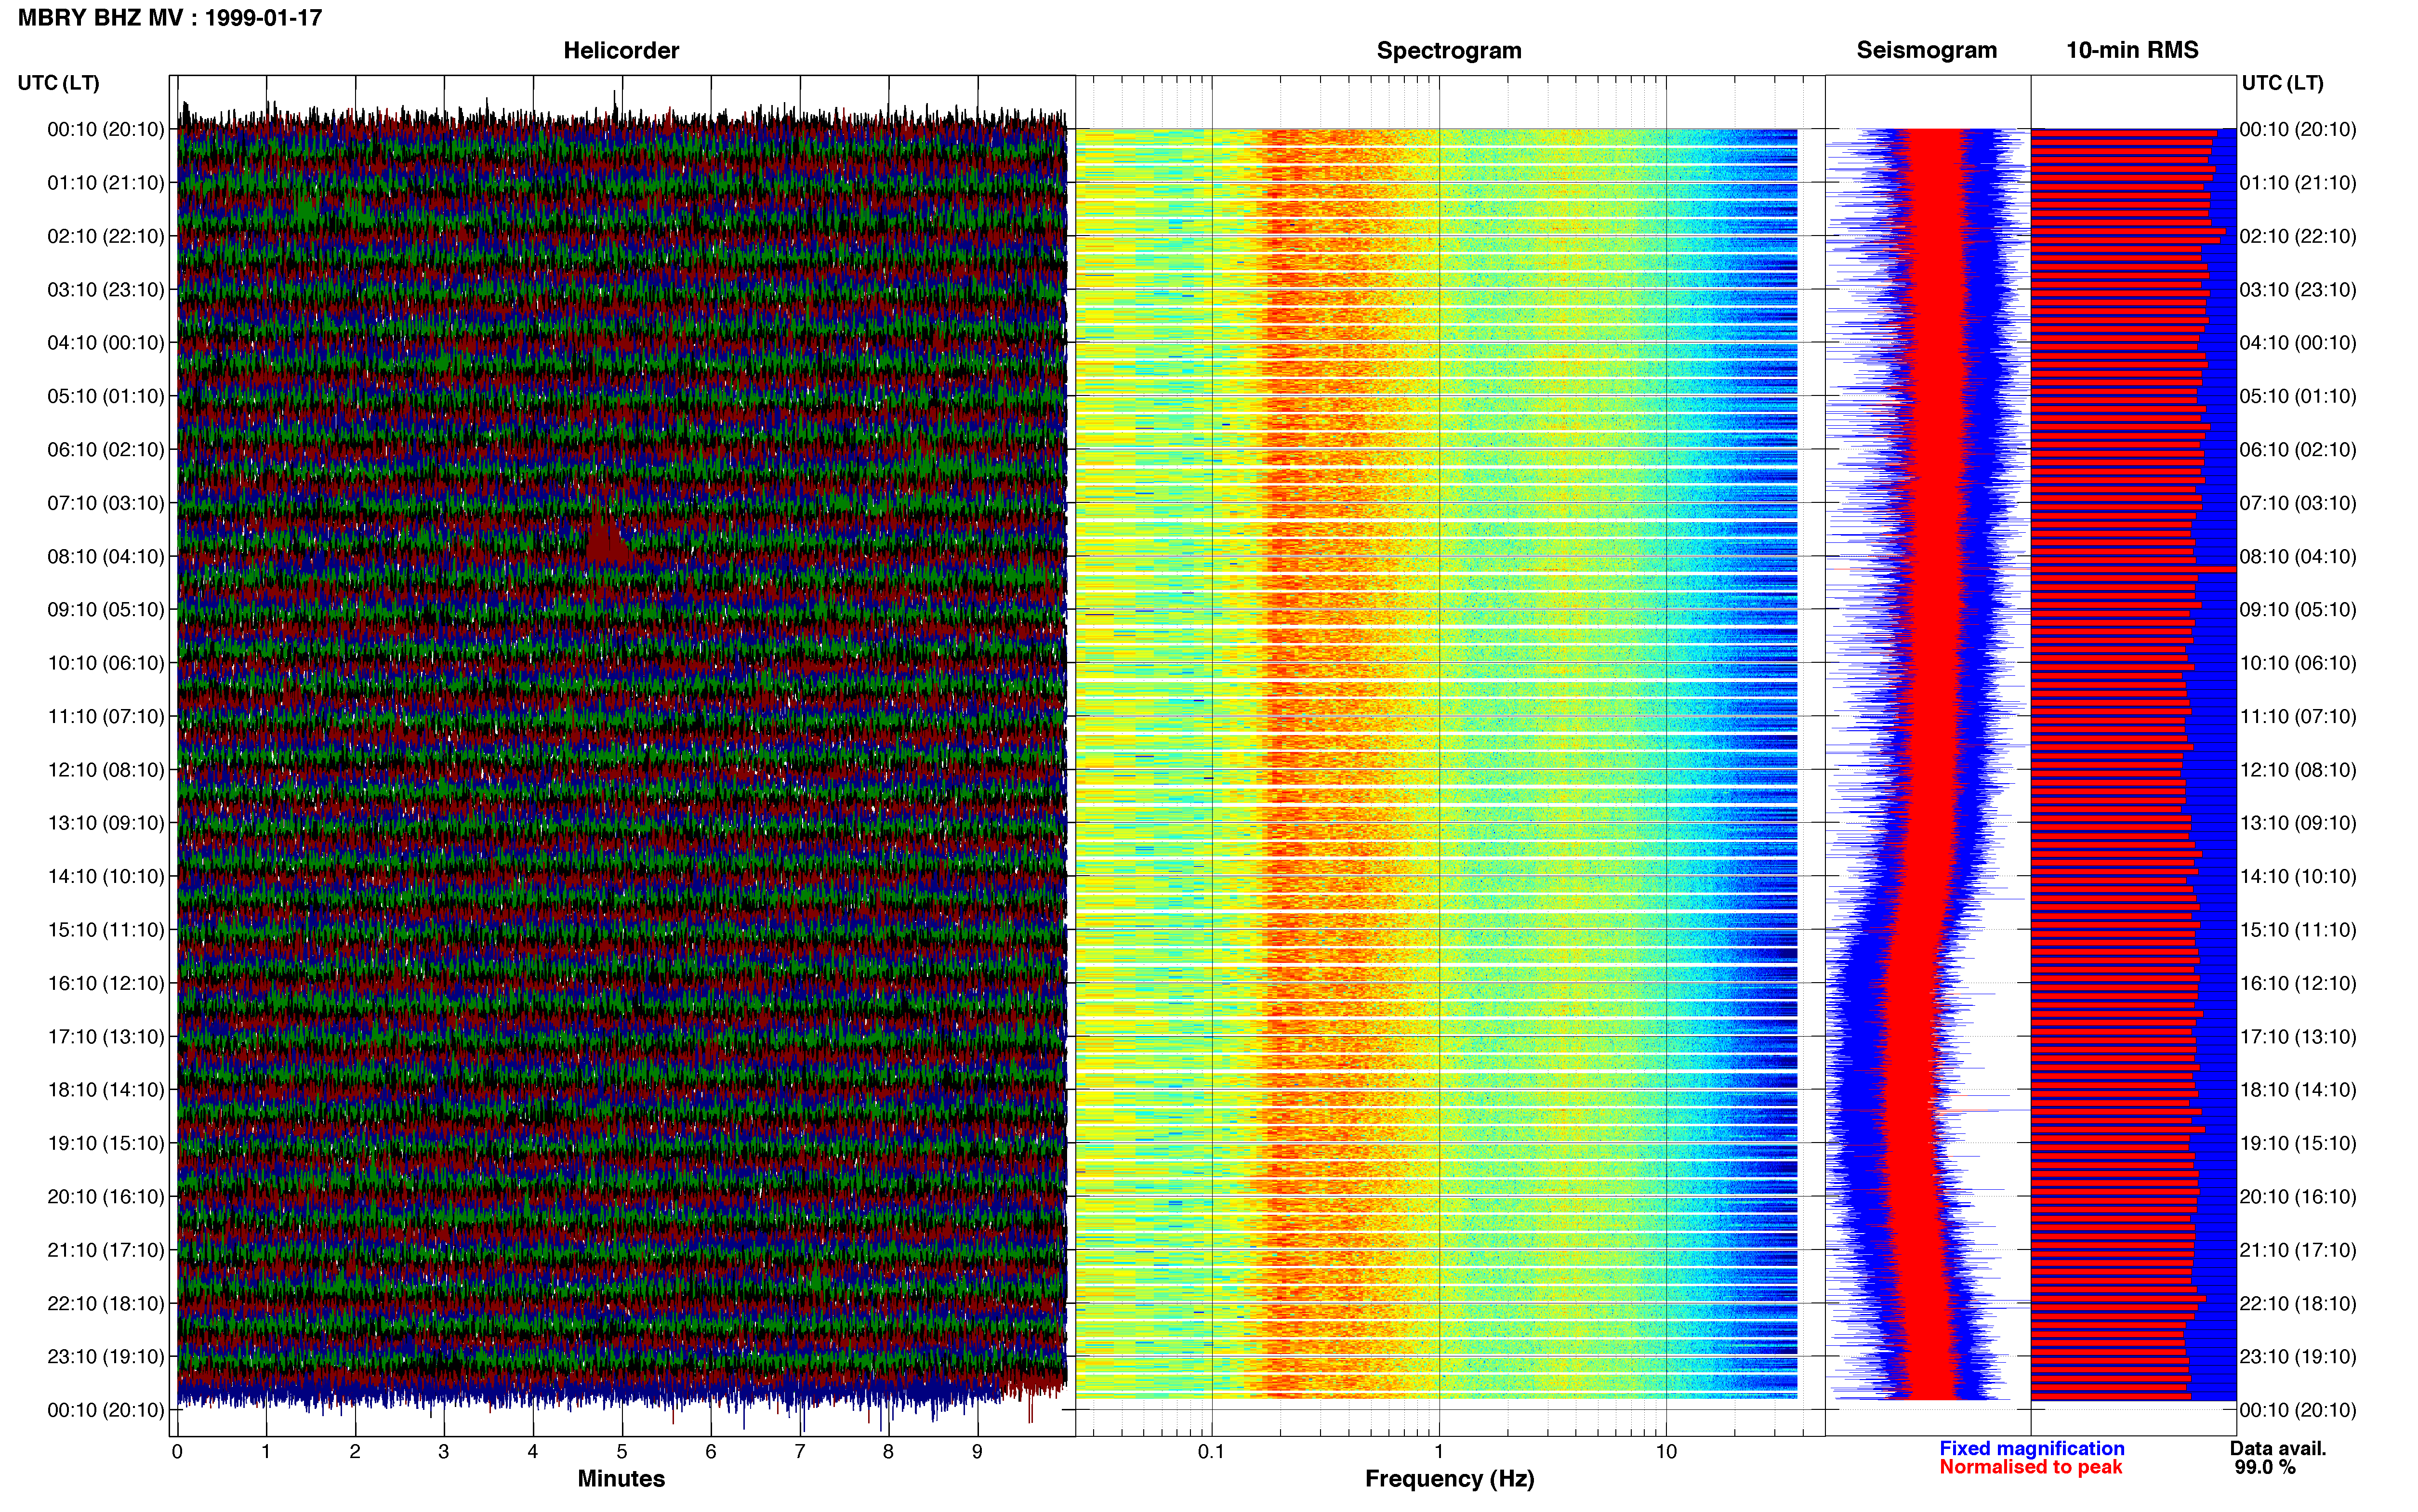Click the title 'MBRY BHZ MV : 1999-01-17'
This screenshot has height=1512, width=2418.
click(170, 18)
